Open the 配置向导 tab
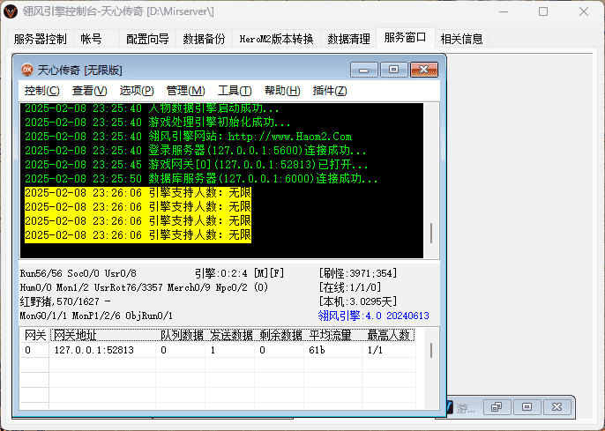Screen dimensions: 605x431 [147, 39]
